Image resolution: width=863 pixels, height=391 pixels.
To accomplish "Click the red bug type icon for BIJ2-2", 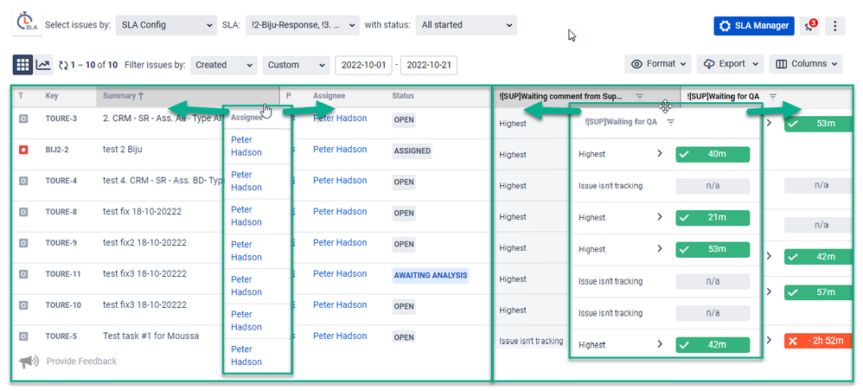I will click(x=23, y=150).
